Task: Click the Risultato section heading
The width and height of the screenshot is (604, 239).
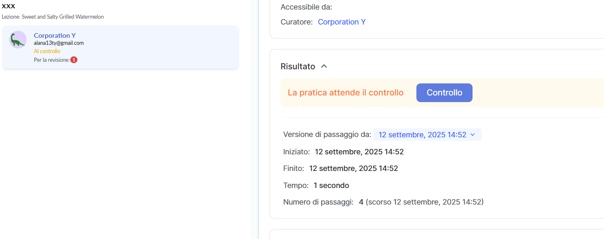Action: [298, 66]
